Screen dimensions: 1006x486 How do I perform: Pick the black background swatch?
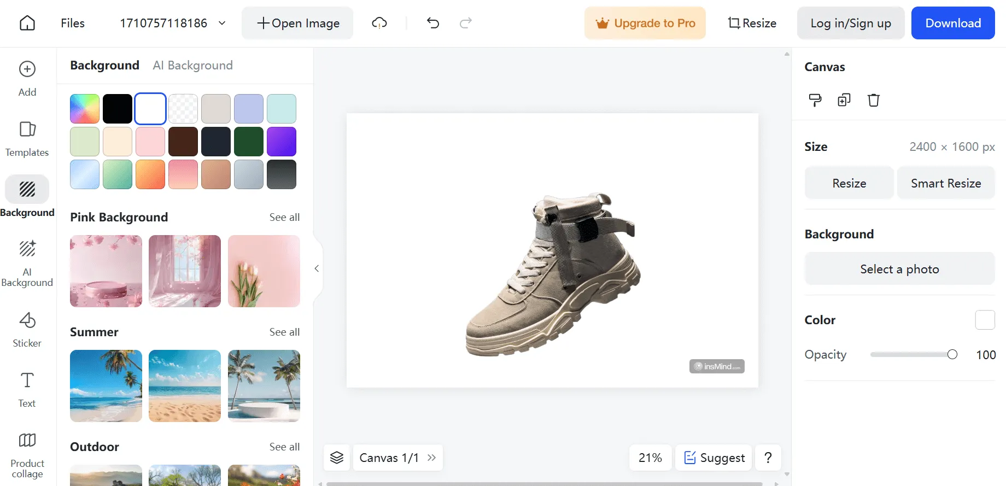click(x=118, y=109)
